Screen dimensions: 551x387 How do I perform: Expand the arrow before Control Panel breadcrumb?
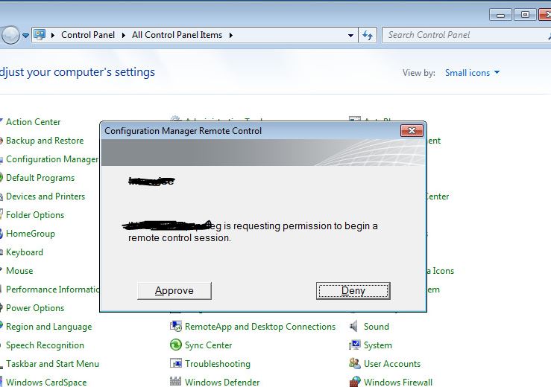click(x=53, y=35)
